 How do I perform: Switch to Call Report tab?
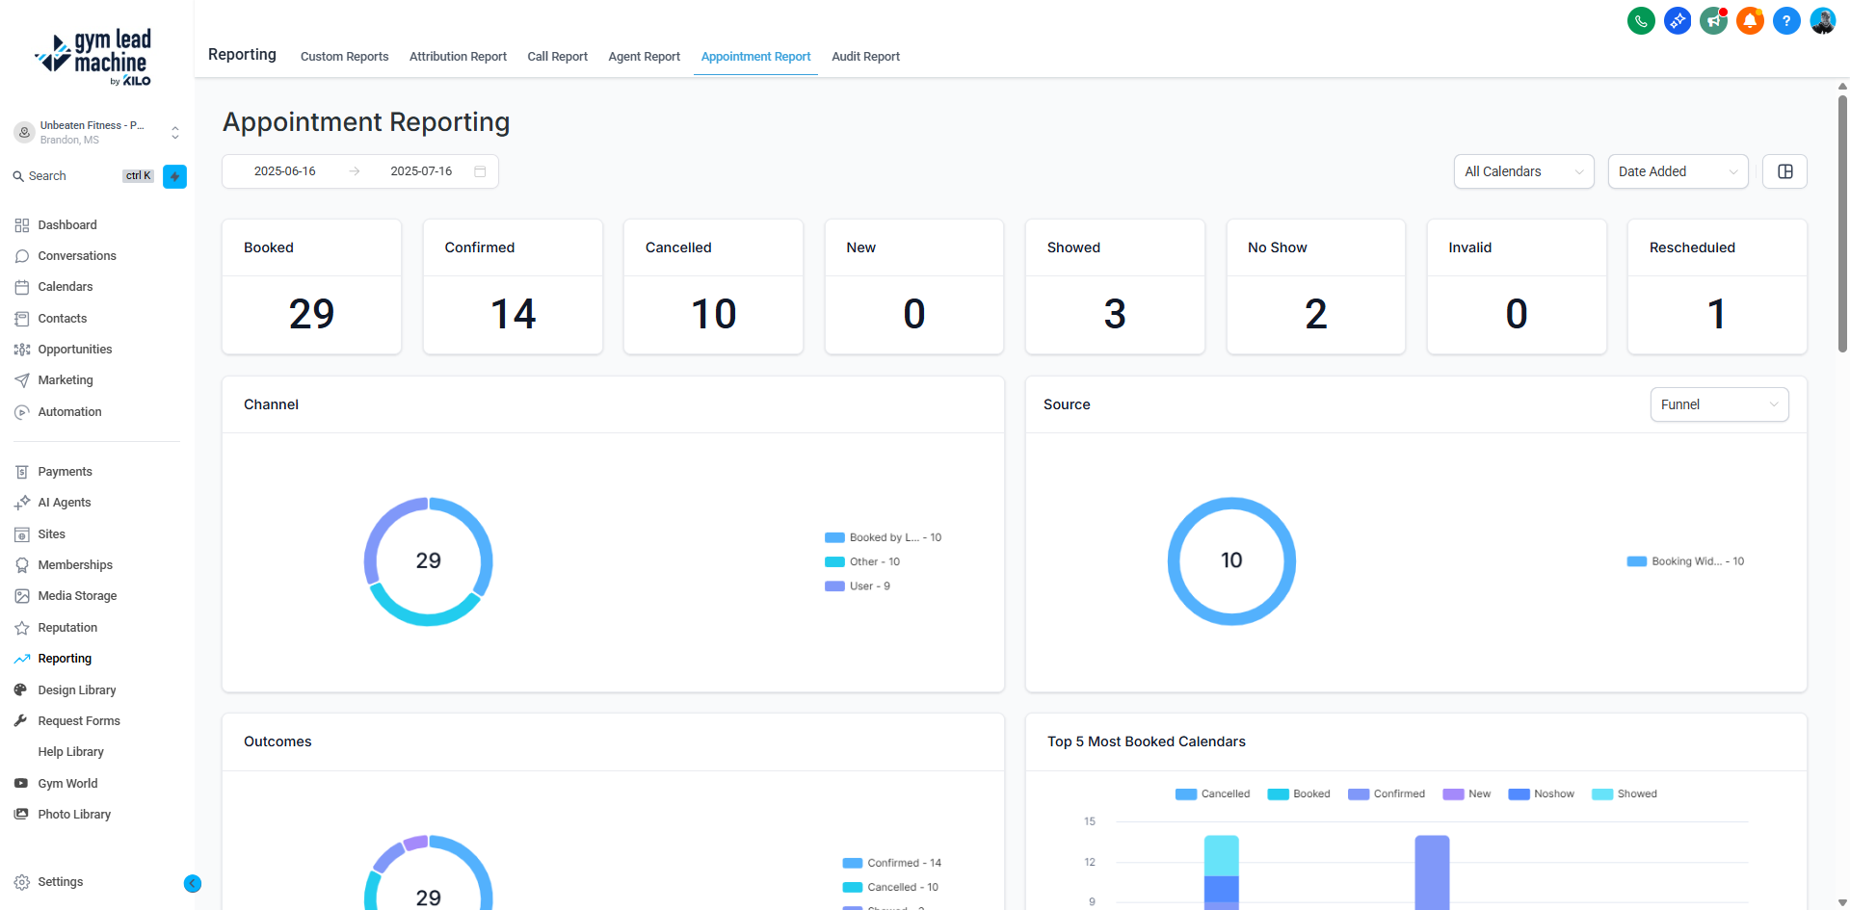pos(557,57)
